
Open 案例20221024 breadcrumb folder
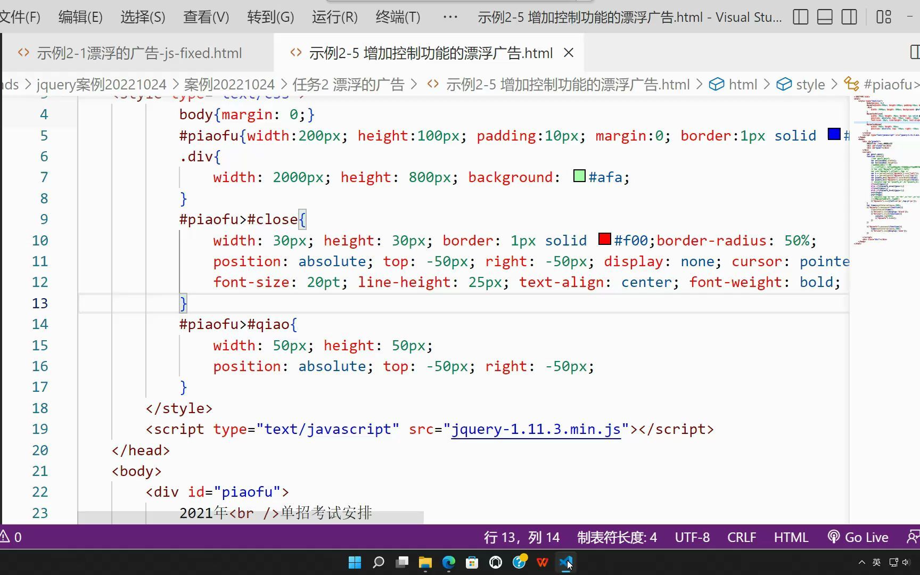click(x=229, y=85)
